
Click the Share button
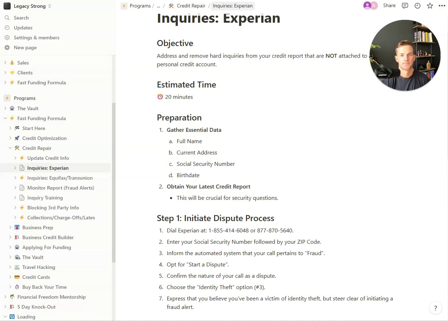pyautogui.click(x=389, y=6)
